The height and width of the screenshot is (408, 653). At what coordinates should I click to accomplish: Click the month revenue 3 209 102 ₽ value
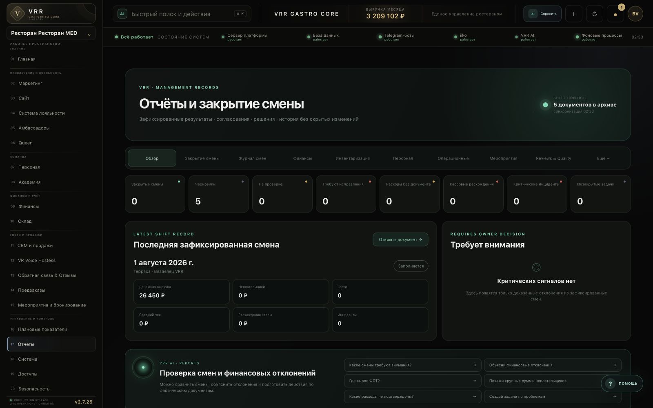[385, 16]
